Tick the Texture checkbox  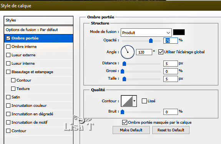13,89
